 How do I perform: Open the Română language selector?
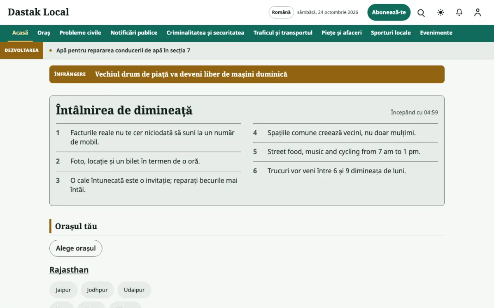click(x=282, y=12)
